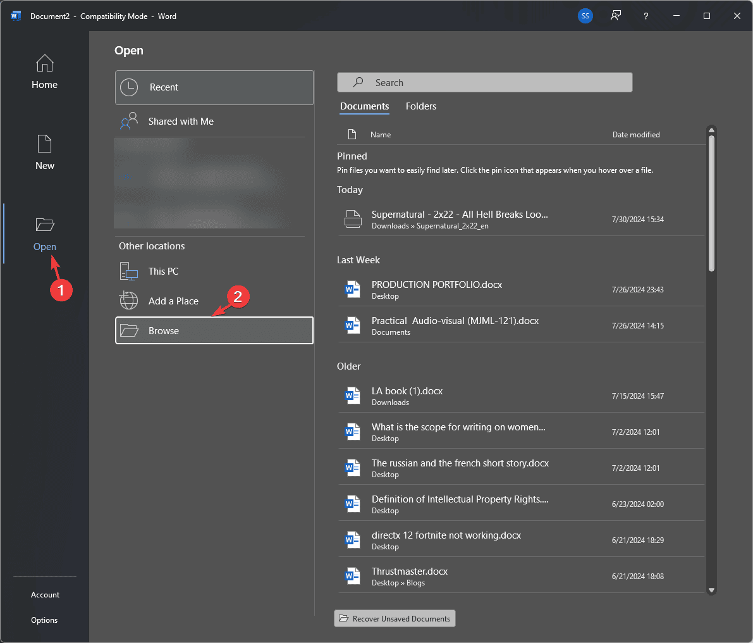753x643 pixels.
Task: Click date 7/26/2024 23:43
Action: click(x=638, y=289)
